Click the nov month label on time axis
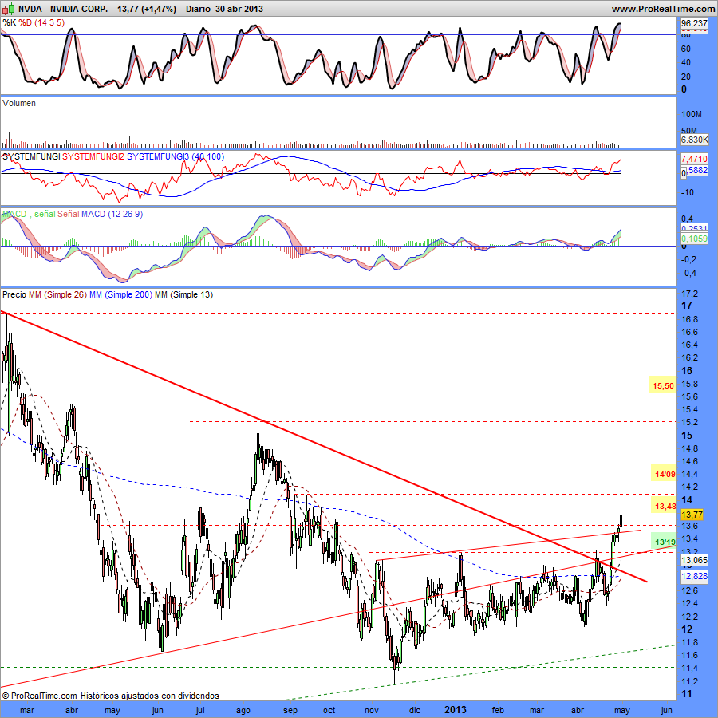Screen dimensions: 718x718 372,711
